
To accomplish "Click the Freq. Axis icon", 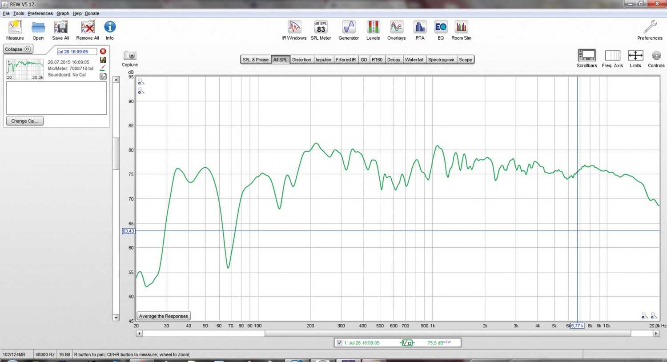I will tap(613, 56).
